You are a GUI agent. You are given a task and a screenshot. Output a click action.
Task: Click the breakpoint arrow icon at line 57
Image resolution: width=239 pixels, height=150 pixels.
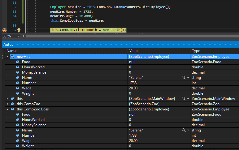point(4,30)
